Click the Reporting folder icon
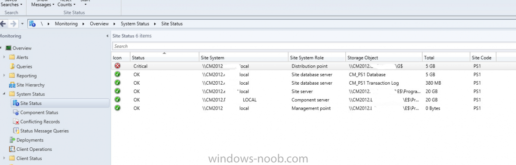Image resolution: width=516 pixels, height=165 pixels. tap(12, 76)
